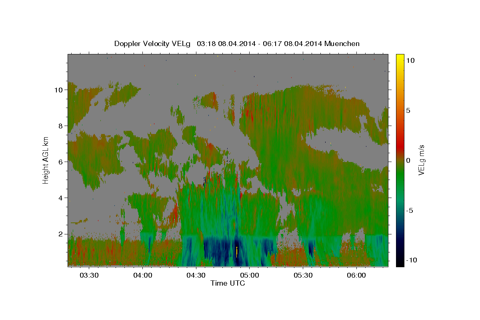This screenshot has height=320, width=480.
Task: Click the yellow streak near 04:53 at low altitude
Action: pos(237,252)
